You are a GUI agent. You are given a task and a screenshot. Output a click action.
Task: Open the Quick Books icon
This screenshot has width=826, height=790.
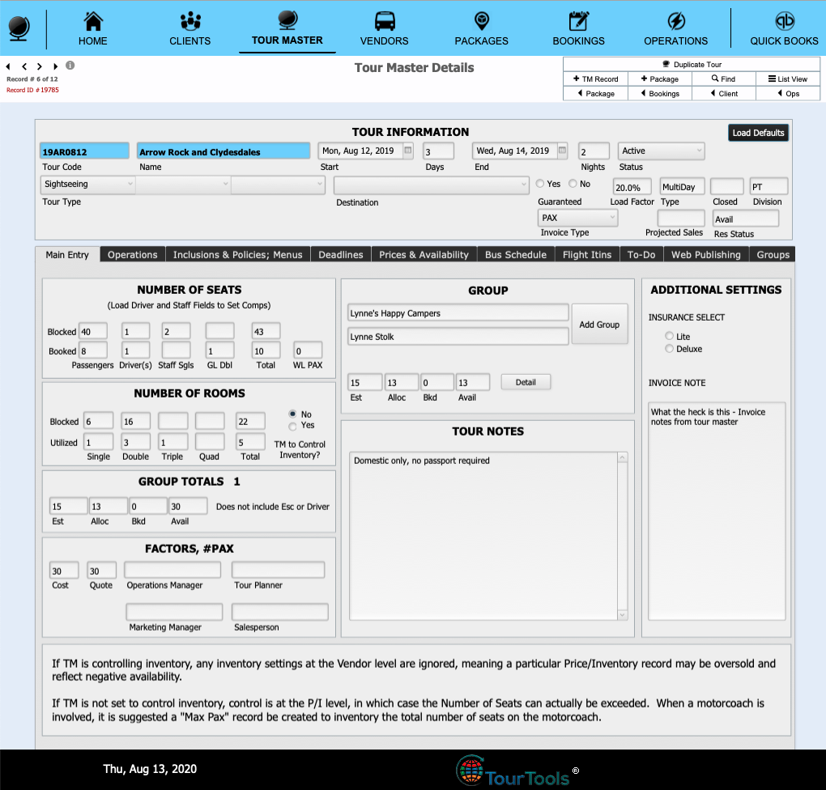tap(785, 21)
